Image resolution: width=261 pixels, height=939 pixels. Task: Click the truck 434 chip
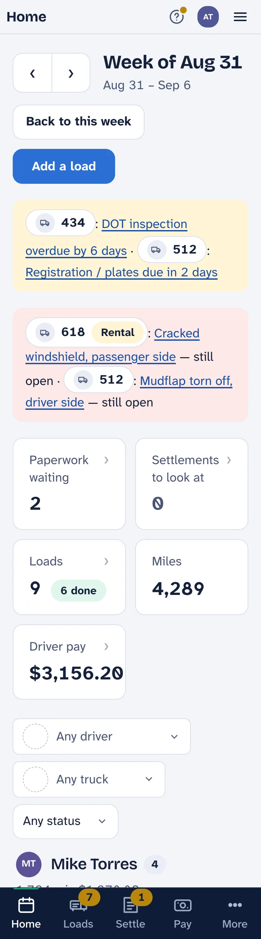(60, 223)
